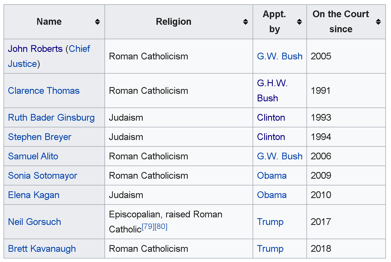
Task: Click the Elena Kagan link
Action: [34, 195]
